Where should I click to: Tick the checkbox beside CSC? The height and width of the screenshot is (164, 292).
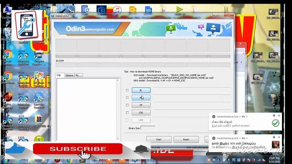point(127,113)
